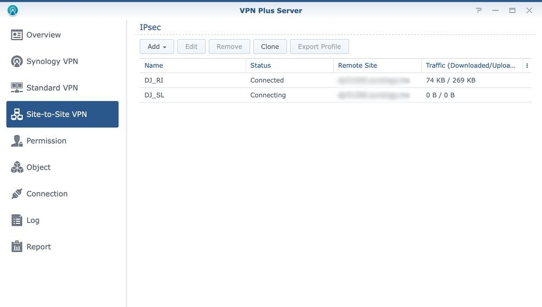Viewport: 542px width, 307px height.
Task: Select the DJ_RI tunnel row
Action: point(335,80)
